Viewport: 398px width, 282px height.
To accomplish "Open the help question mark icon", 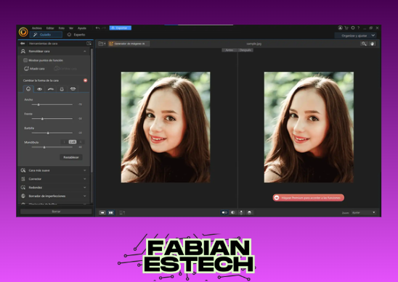I will click(358, 28).
